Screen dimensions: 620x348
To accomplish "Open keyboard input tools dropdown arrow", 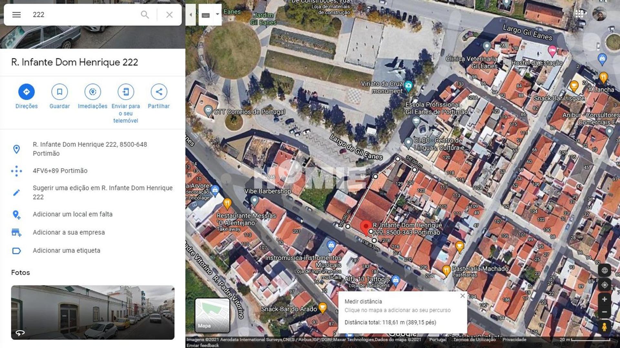I will coord(217,15).
